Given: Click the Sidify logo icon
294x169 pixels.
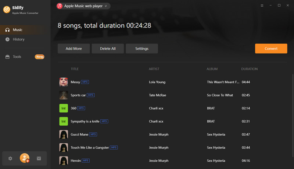Looking at the screenshot, I should (7, 10).
